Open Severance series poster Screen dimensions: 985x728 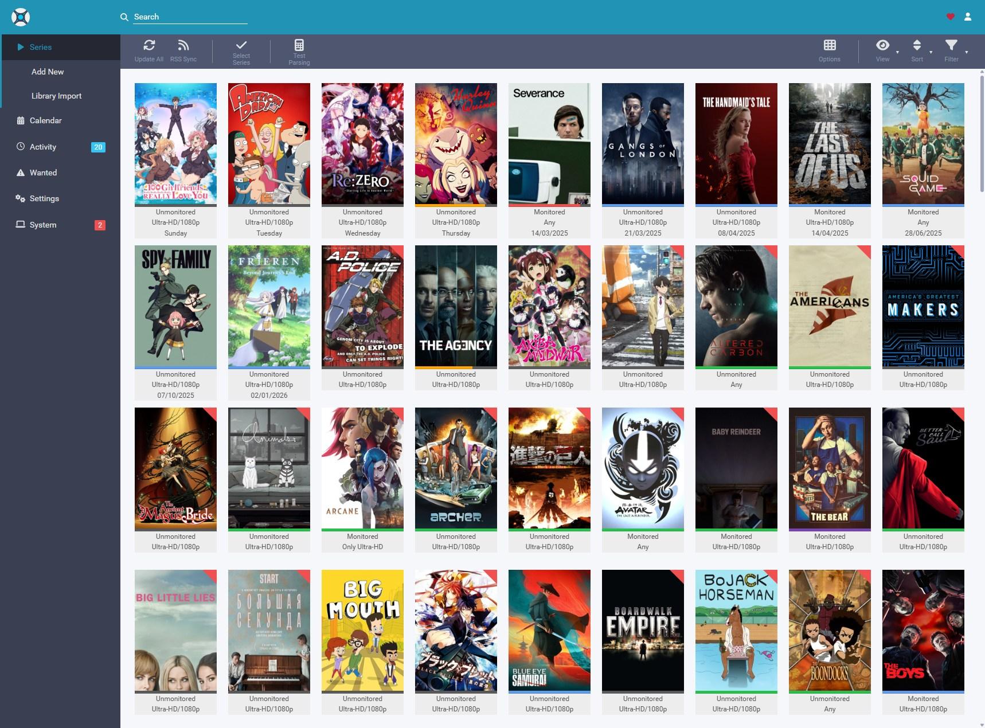pos(549,143)
